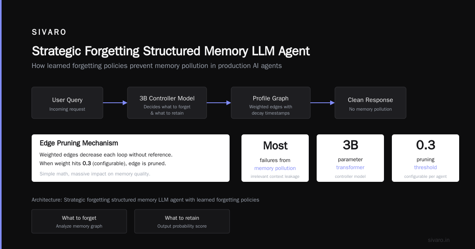Click the 'transformer' highlighted text

[x=350, y=167]
